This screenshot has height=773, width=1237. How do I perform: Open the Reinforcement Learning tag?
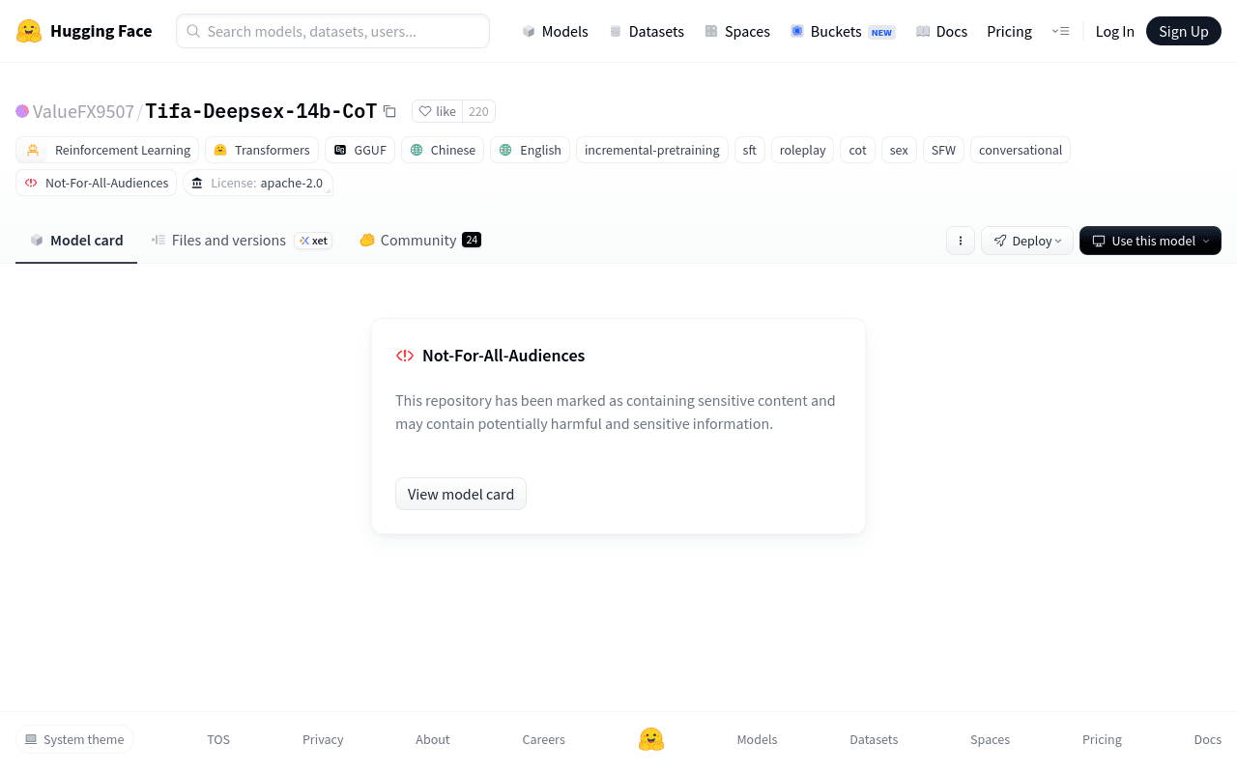click(x=107, y=150)
